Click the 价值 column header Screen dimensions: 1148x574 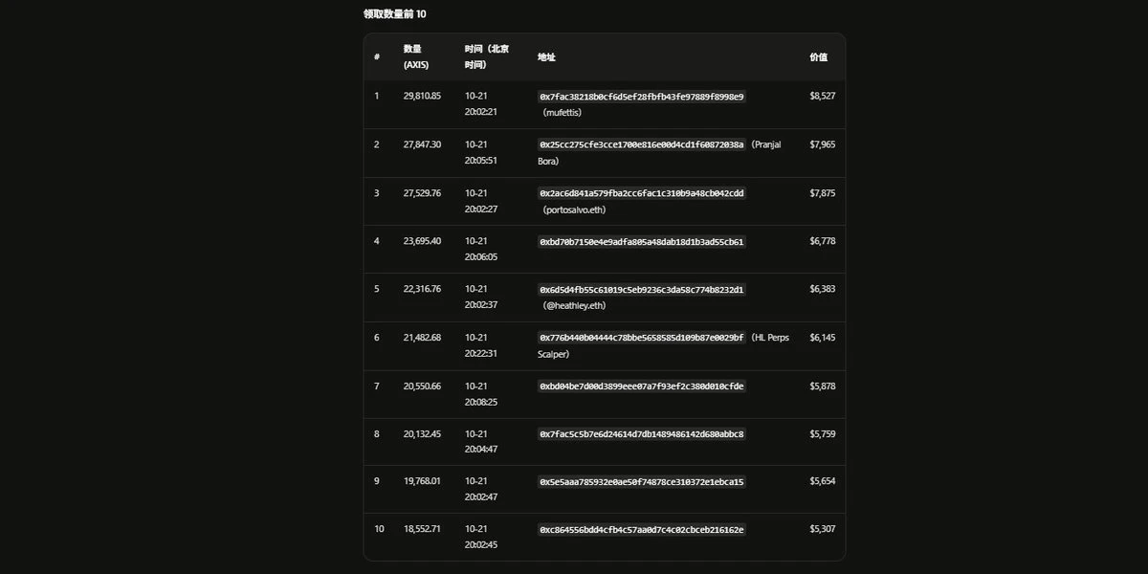819,57
